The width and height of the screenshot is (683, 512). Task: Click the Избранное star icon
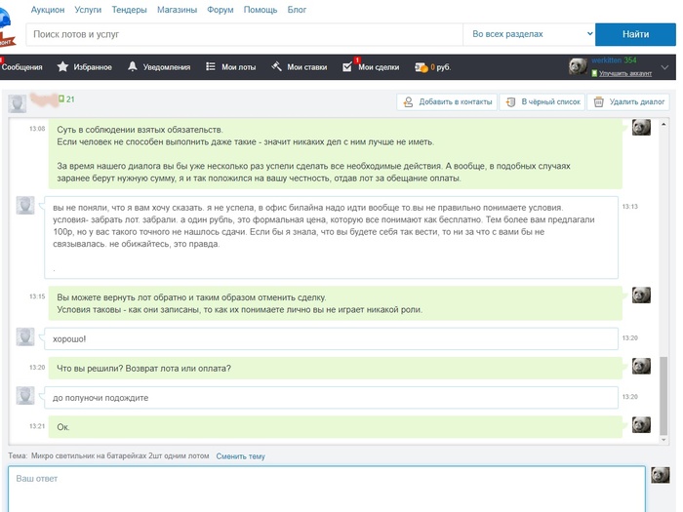coord(62,66)
